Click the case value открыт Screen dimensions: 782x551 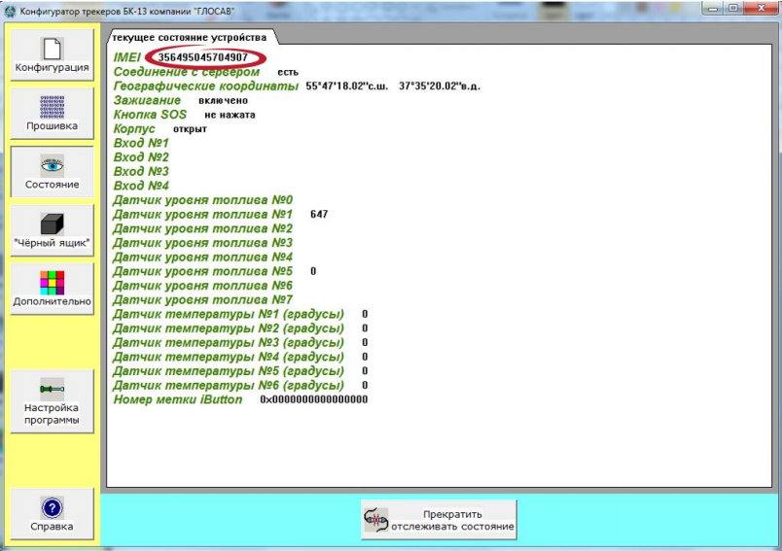pyautogui.click(x=190, y=129)
